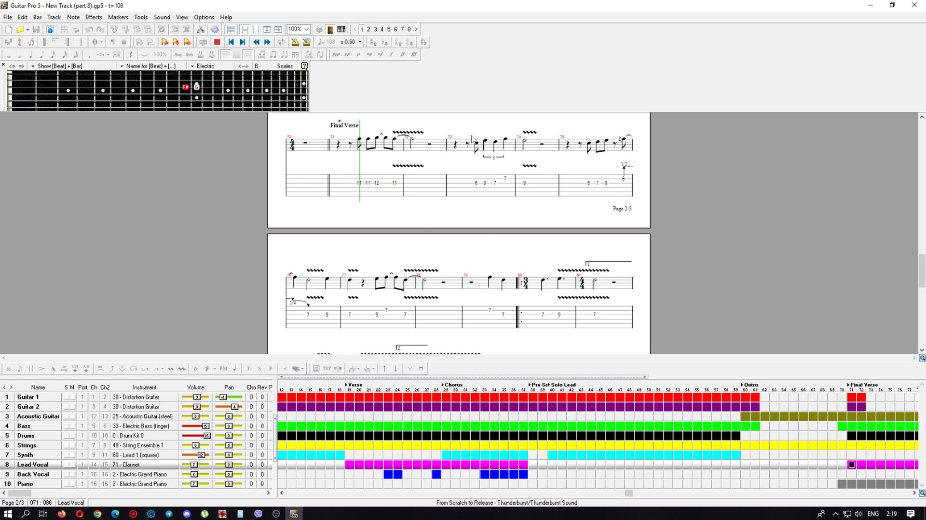The width and height of the screenshot is (926, 520).
Task: Click the Redo arrow icon
Action: tap(100, 29)
